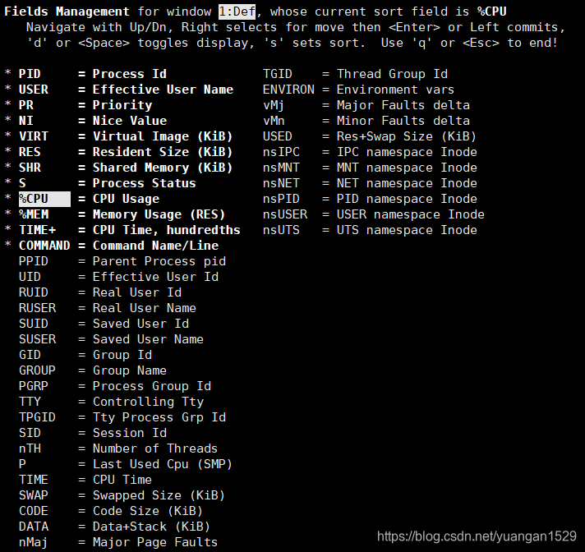Select the USER field name

(34, 90)
